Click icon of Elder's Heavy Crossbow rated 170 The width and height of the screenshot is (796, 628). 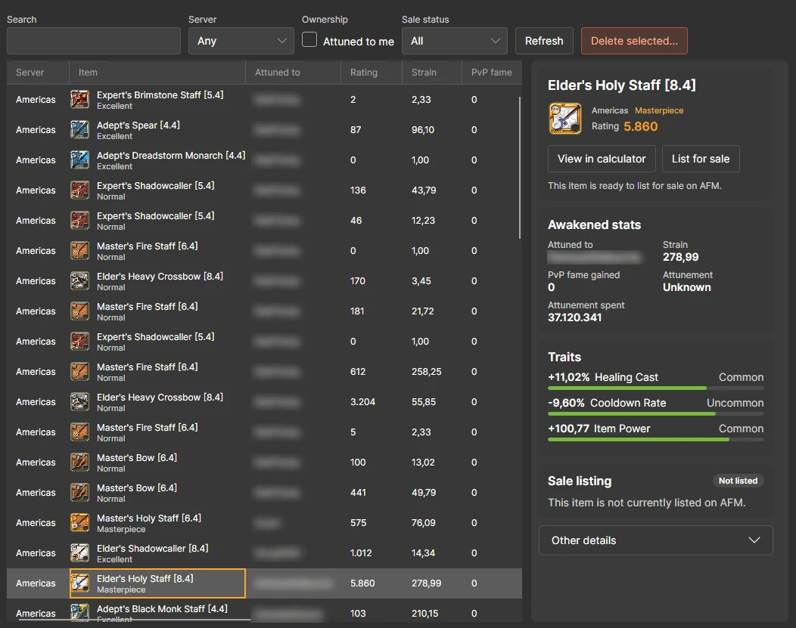click(79, 281)
